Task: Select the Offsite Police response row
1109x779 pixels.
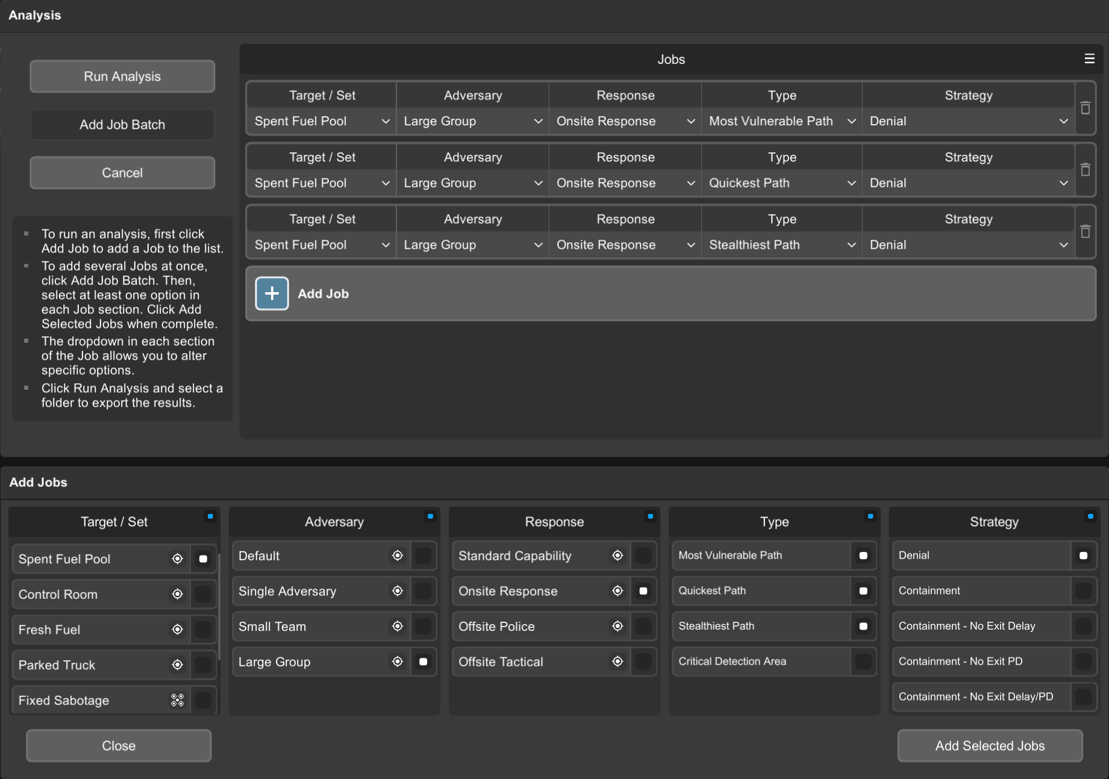Action: pyautogui.click(x=554, y=627)
